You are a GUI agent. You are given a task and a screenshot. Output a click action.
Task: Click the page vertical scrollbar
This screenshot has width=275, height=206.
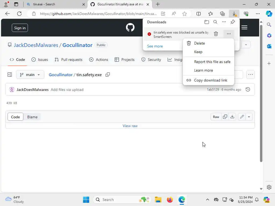tap(261, 93)
